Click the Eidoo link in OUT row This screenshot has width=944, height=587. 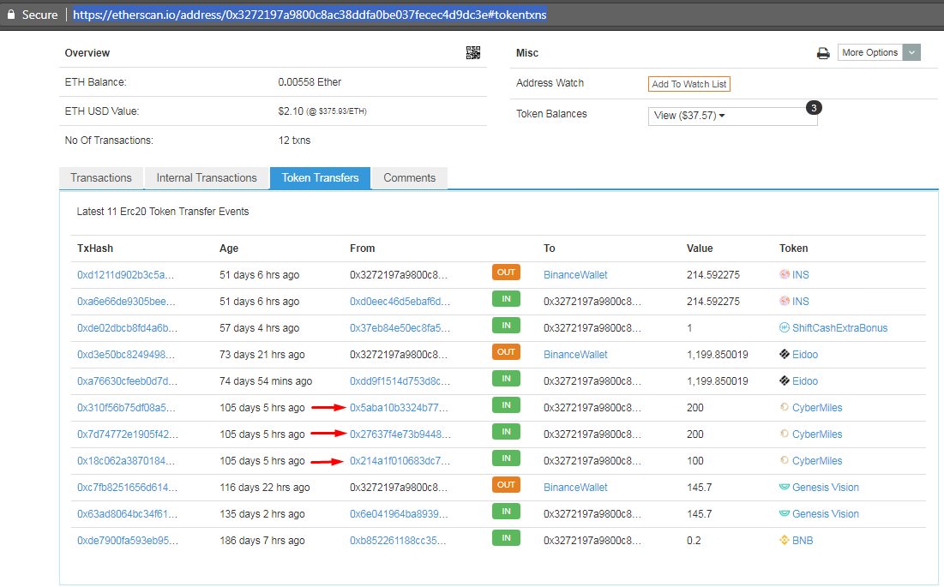[x=805, y=354]
